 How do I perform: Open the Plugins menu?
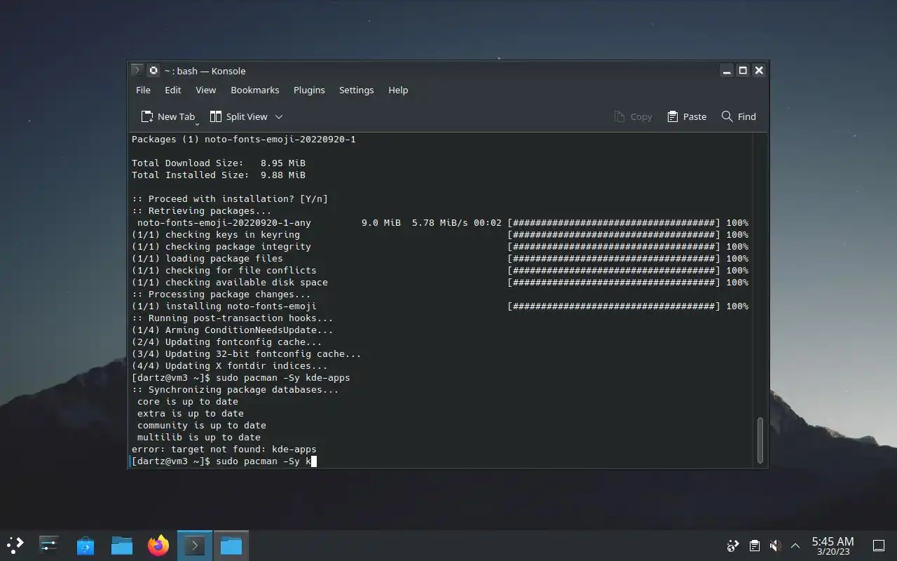coord(309,90)
